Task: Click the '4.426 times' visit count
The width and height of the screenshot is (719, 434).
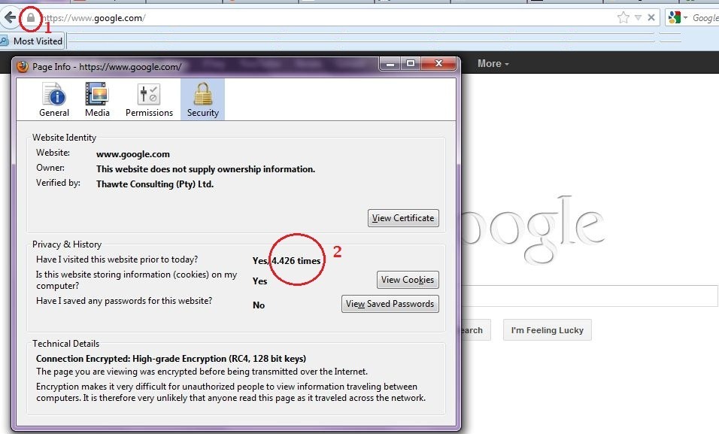Action: 296,260
